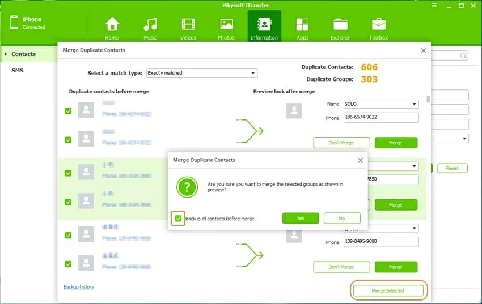Click the Information contacts book icon
Image resolution: width=482 pixels, height=304 pixels.
tap(264, 25)
